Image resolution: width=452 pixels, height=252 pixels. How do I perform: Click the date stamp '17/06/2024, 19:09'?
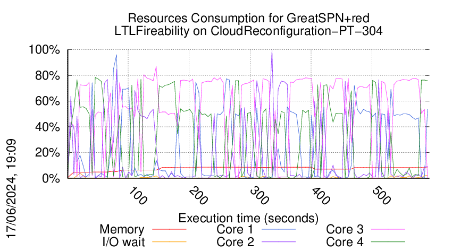(x=12, y=189)
